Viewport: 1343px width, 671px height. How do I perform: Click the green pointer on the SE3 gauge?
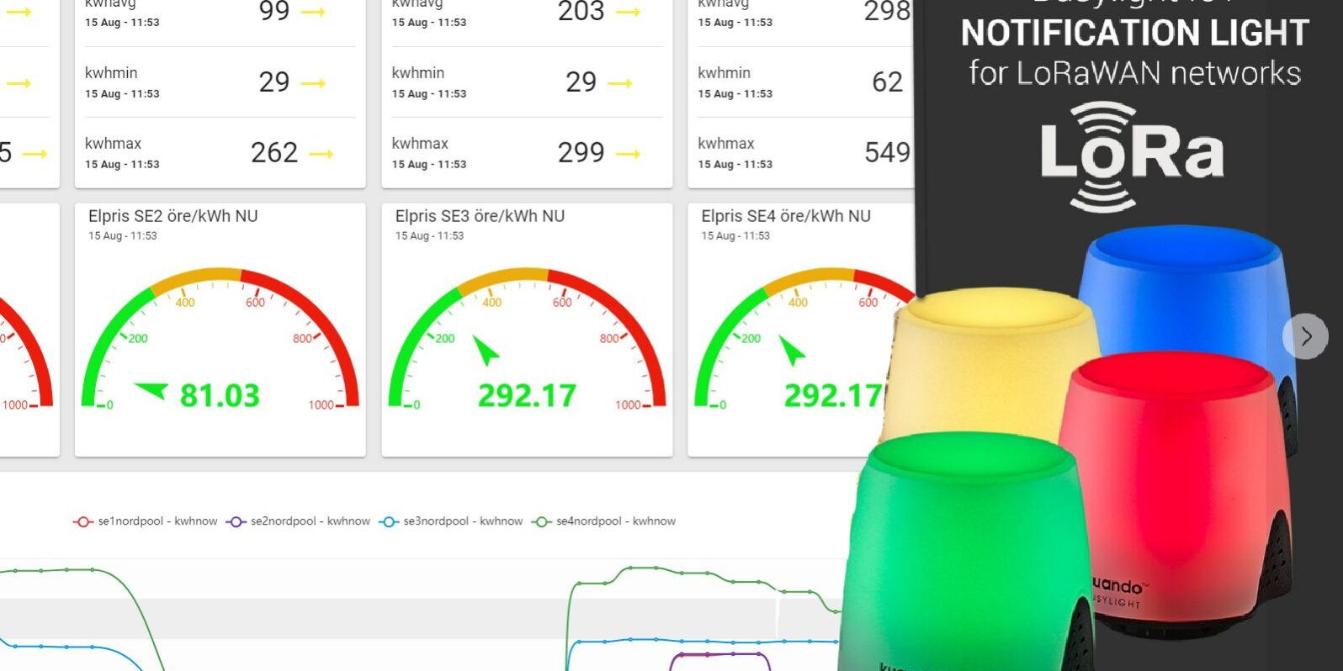point(485,350)
